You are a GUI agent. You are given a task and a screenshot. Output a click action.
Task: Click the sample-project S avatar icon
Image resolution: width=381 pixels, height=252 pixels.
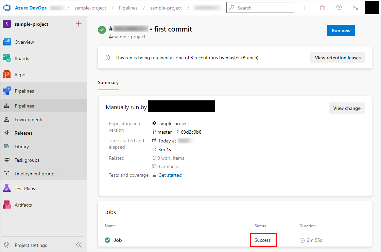click(7, 24)
